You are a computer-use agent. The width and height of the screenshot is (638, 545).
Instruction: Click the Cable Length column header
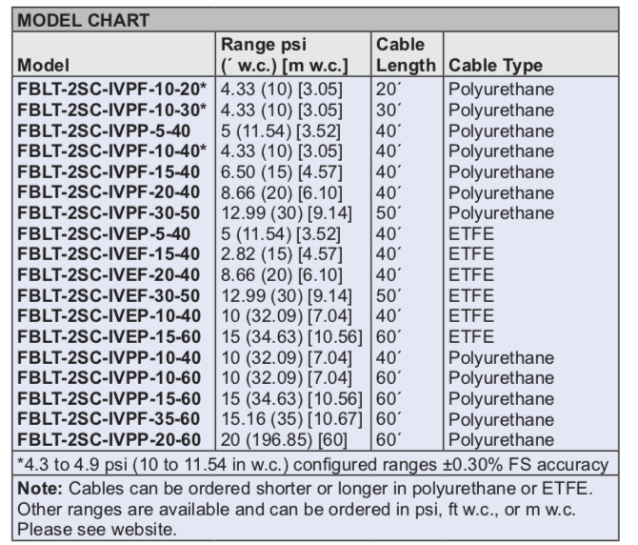pos(407,55)
